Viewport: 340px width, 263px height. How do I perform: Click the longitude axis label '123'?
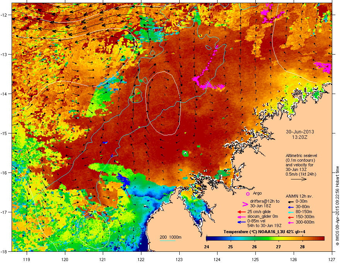(179, 259)
